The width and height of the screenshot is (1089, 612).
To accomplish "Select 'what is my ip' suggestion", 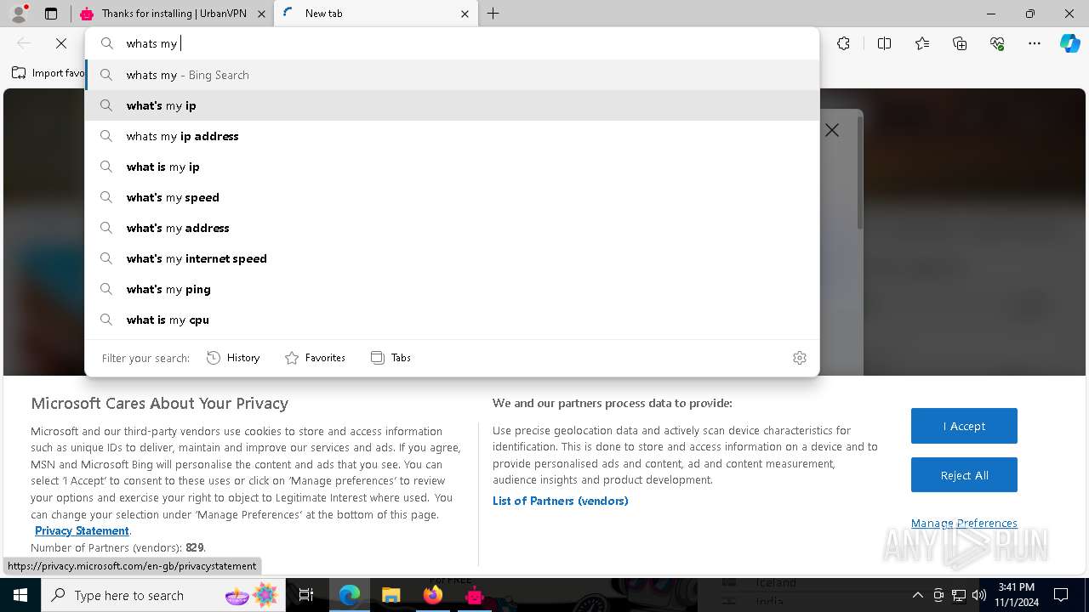I will 452,167.
